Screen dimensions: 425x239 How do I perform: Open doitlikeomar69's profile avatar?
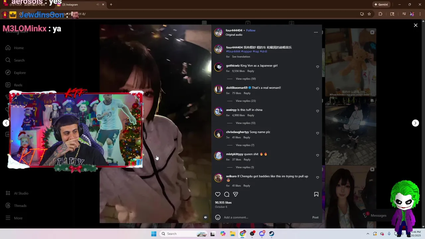pos(218,89)
